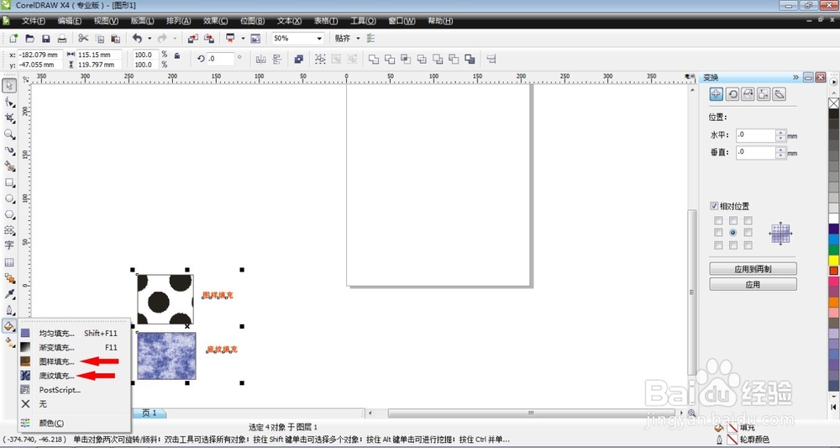
Task: Expand the color palette flyout arrow at top
Action: [x=833, y=82]
